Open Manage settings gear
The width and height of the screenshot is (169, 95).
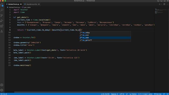pyautogui.click(x=2, y=90)
